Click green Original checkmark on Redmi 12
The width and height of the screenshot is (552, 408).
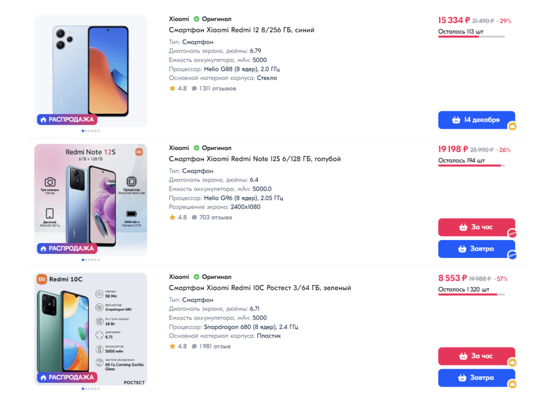(197, 19)
